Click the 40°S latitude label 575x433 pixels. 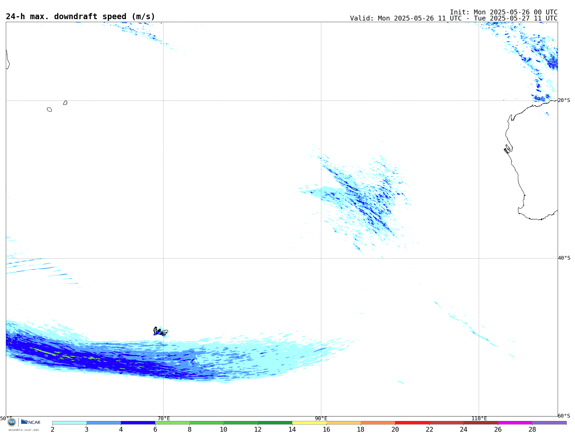point(564,258)
